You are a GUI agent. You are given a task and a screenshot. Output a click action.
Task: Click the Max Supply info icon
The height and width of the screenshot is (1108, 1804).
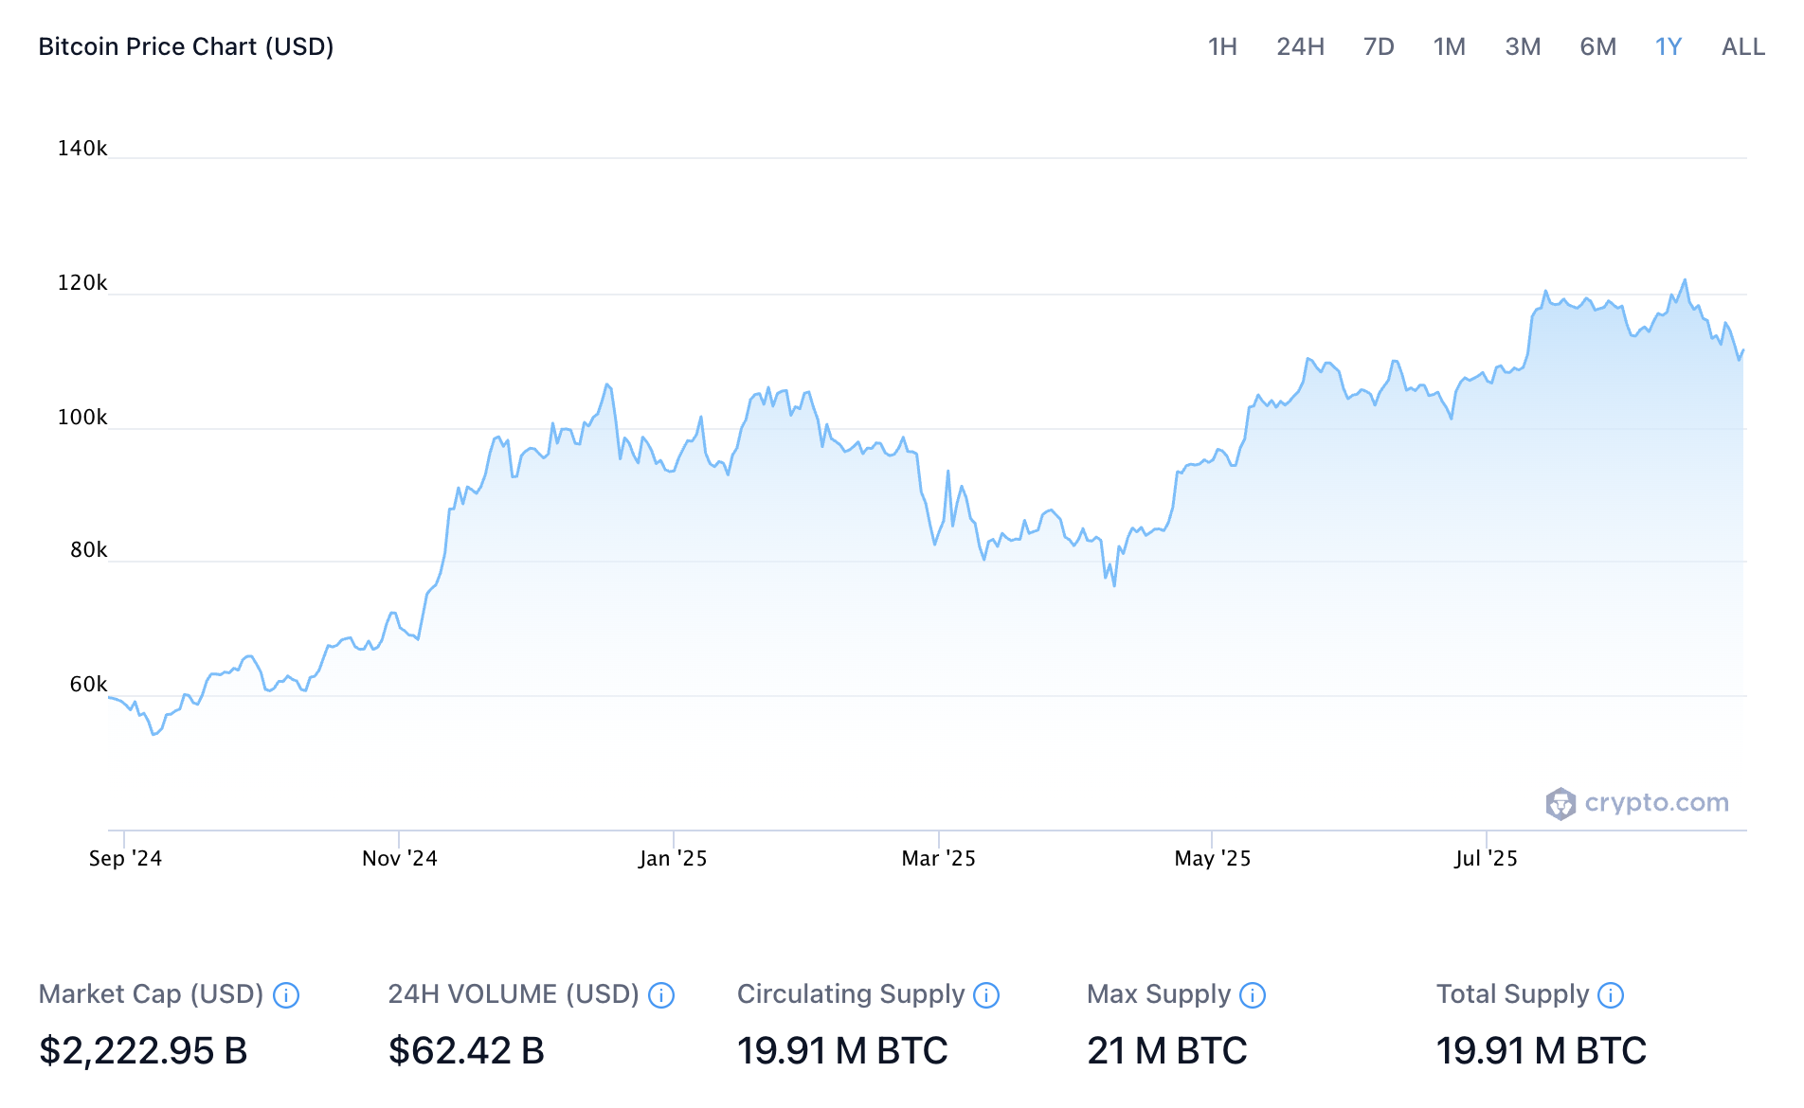[x=1253, y=995]
